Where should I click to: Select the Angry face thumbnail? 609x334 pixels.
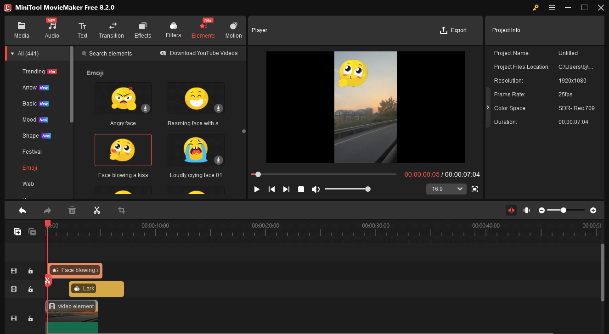(x=123, y=98)
